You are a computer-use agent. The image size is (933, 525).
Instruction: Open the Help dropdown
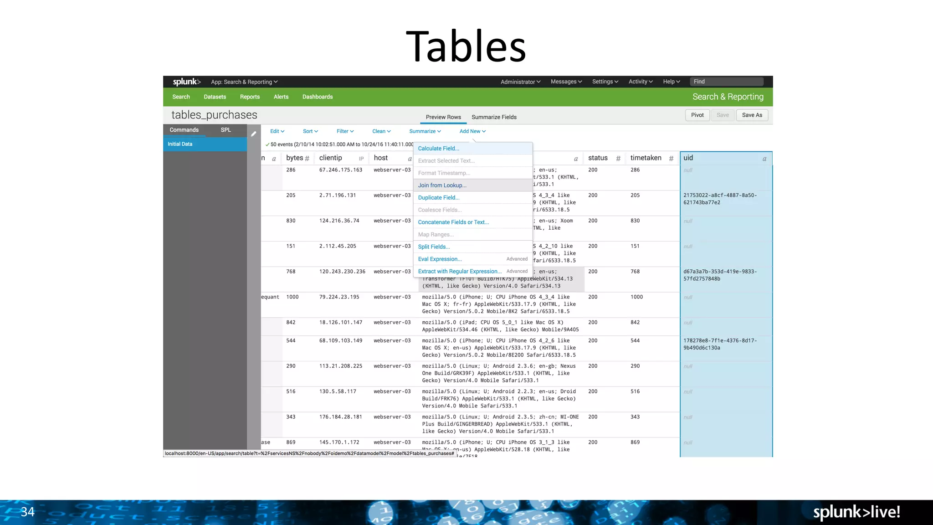tap(672, 82)
